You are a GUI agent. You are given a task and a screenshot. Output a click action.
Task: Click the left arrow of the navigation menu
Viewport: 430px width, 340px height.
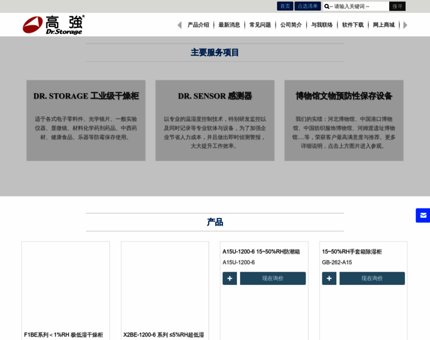pos(179,25)
